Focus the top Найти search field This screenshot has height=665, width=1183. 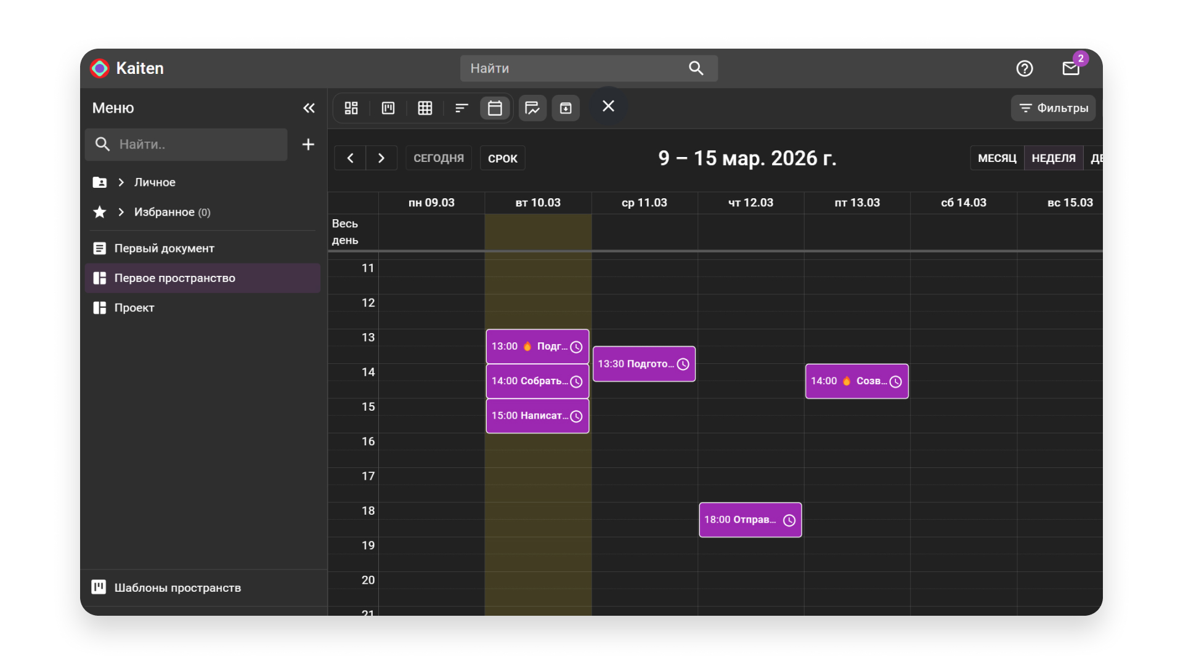[588, 68]
